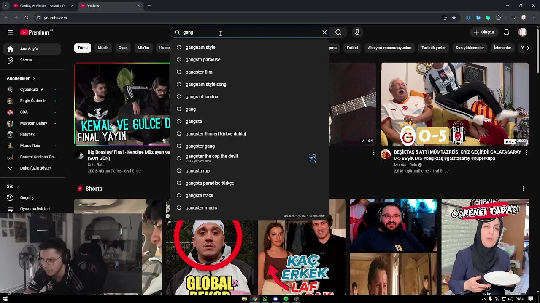Select the Aksiyon-macera oyunları chip

389,48
